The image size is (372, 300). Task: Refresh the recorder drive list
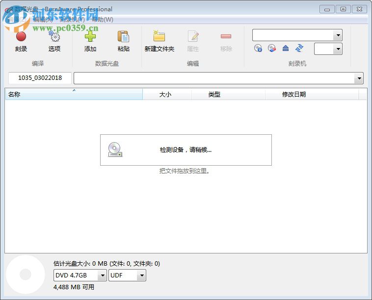click(299, 49)
